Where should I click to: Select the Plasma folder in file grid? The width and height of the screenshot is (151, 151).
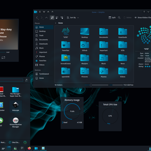click(103, 72)
